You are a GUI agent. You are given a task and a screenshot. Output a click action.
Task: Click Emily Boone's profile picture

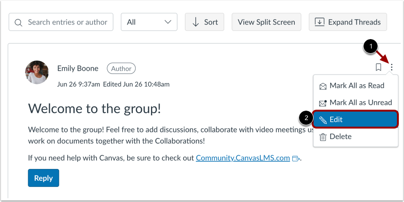[x=37, y=72]
